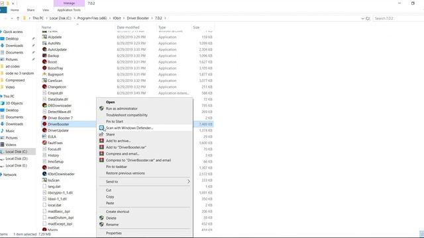Screen dimensions: 424x238
Task: Select the lang.dat file
Action: (x=54, y=186)
